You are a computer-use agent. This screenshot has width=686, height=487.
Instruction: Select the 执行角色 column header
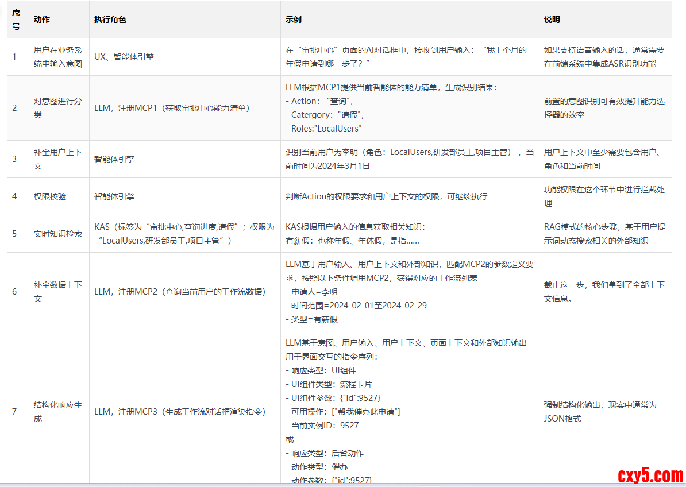pos(110,20)
